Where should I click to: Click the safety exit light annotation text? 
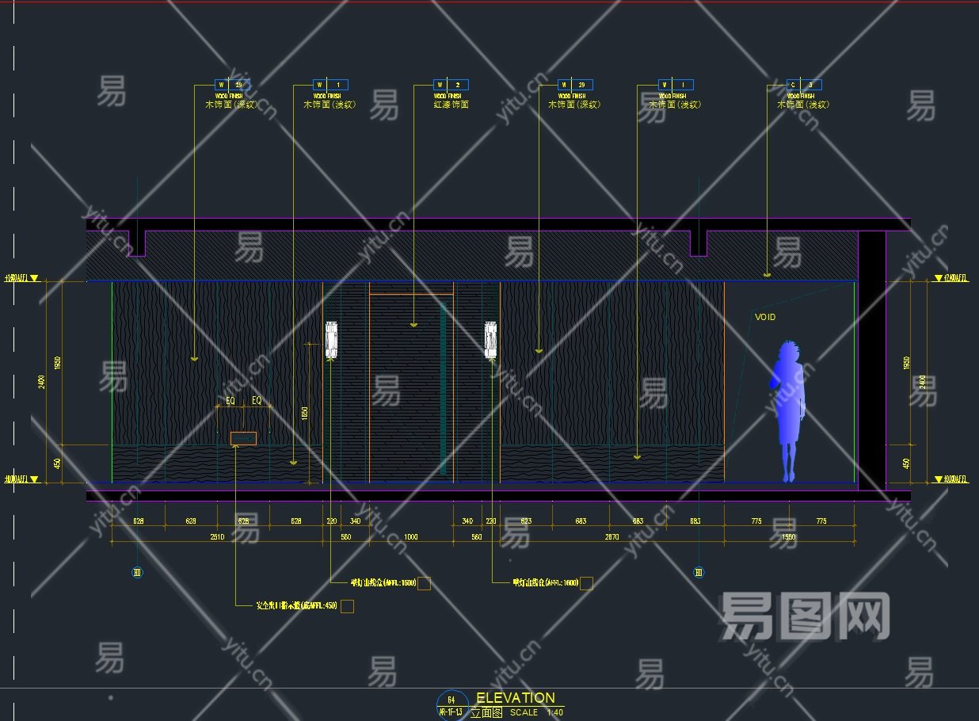297,606
